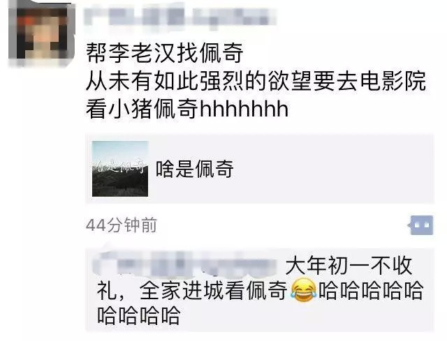Click the 44分钟前 timestamp
Image resolution: width=447 pixels, height=341 pixels.
point(122,225)
